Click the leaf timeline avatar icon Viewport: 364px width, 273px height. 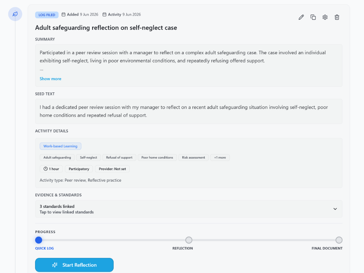click(15, 14)
